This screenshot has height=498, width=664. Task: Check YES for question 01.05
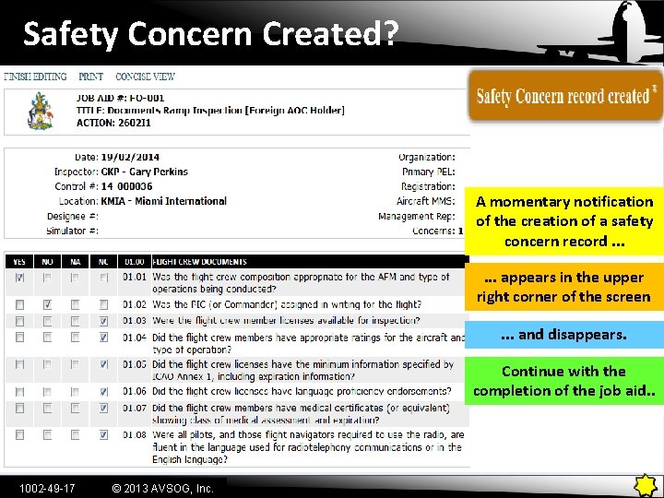coord(19,364)
